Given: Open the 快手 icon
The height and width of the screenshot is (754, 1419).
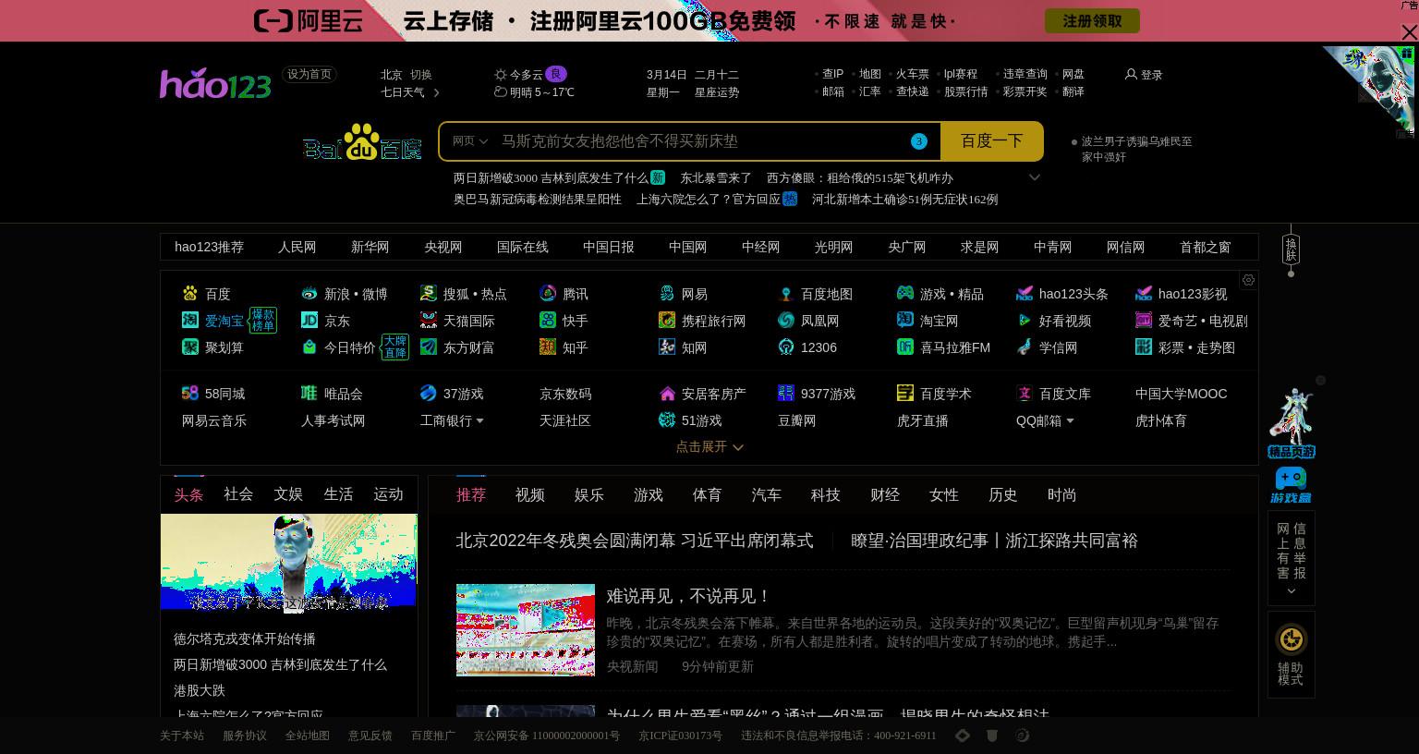Looking at the screenshot, I should (x=548, y=321).
